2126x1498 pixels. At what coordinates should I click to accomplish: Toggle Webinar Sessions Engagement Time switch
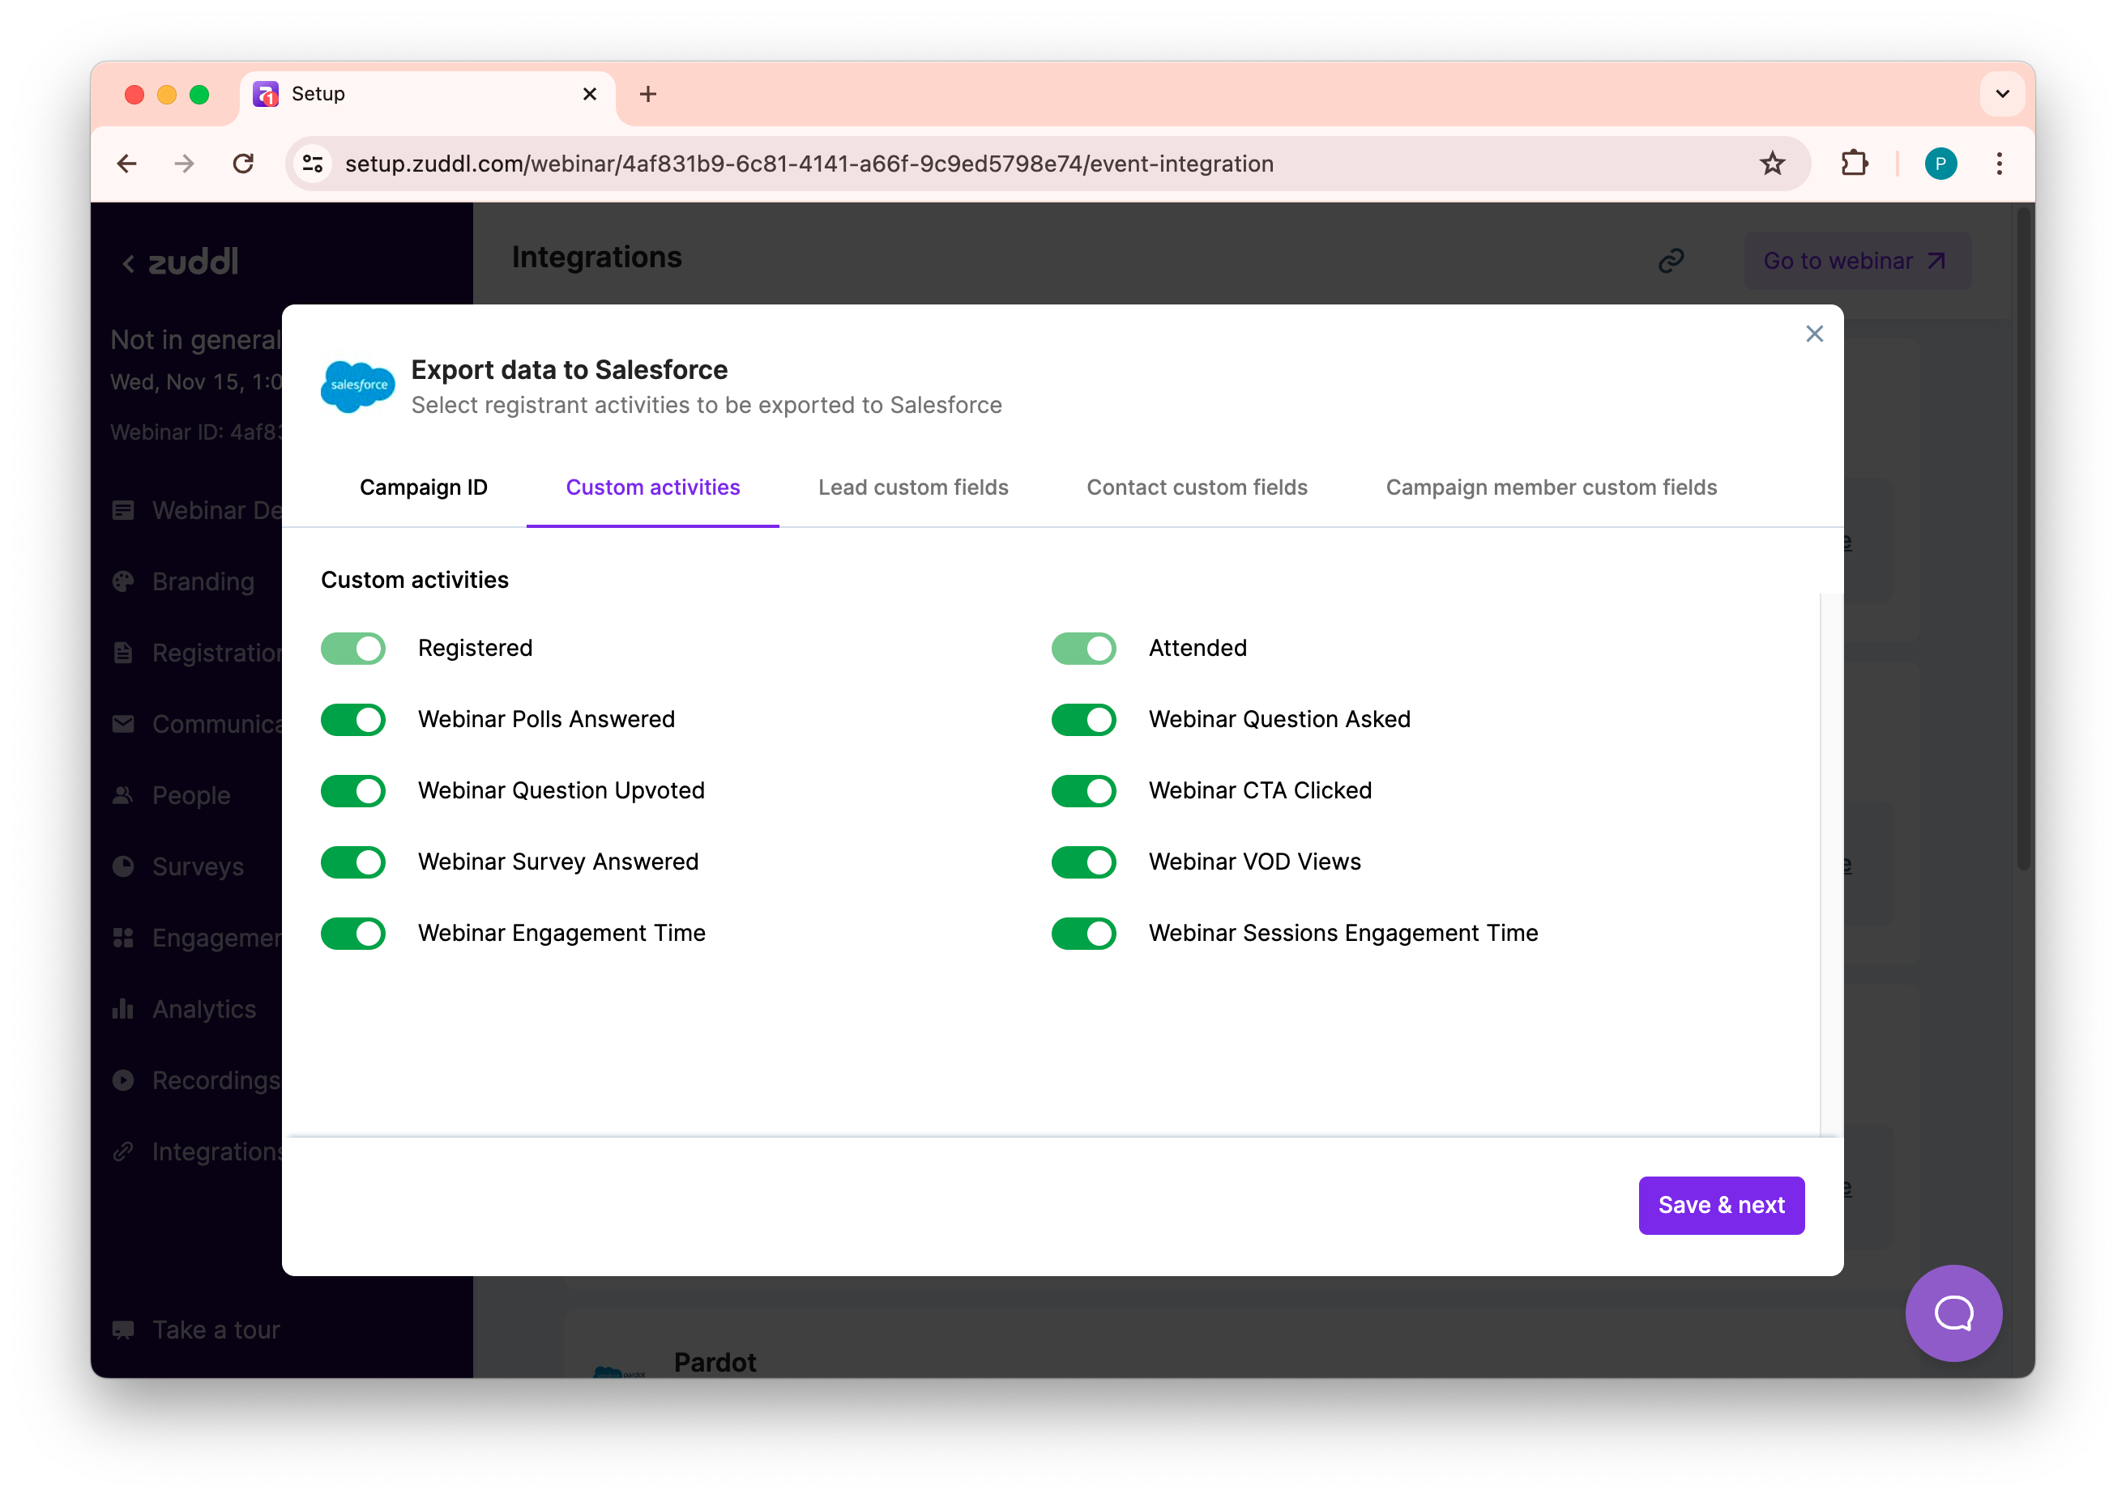[x=1083, y=934]
